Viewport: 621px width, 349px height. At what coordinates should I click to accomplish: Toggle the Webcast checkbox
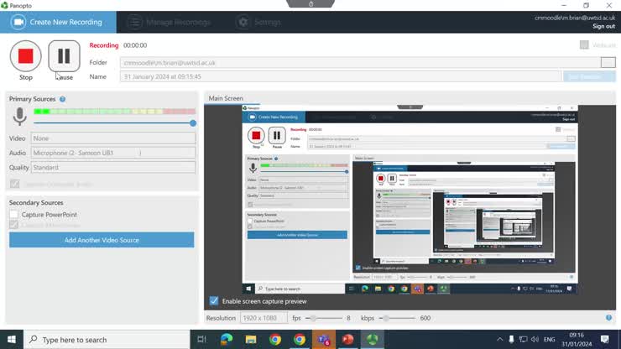click(x=584, y=45)
